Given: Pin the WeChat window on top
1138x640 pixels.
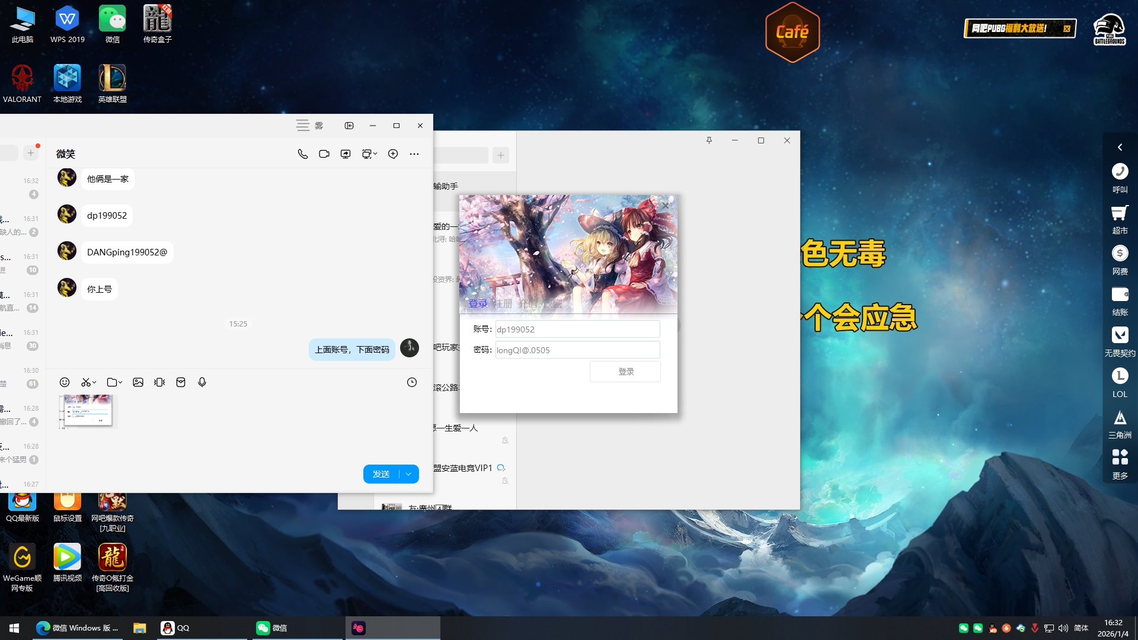Looking at the screenshot, I should point(709,140).
